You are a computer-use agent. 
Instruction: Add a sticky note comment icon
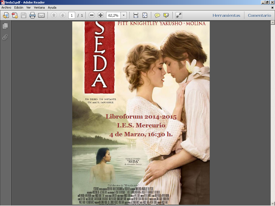tap(157, 15)
